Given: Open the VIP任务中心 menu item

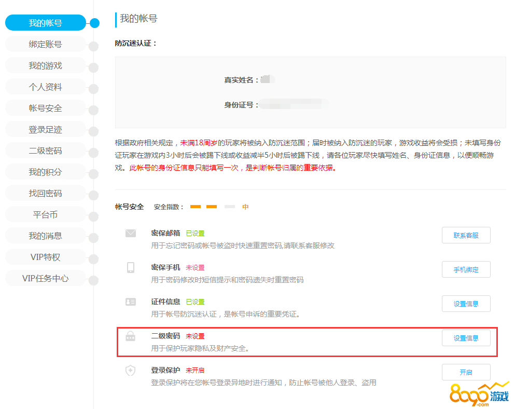Looking at the screenshot, I should coord(45,278).
